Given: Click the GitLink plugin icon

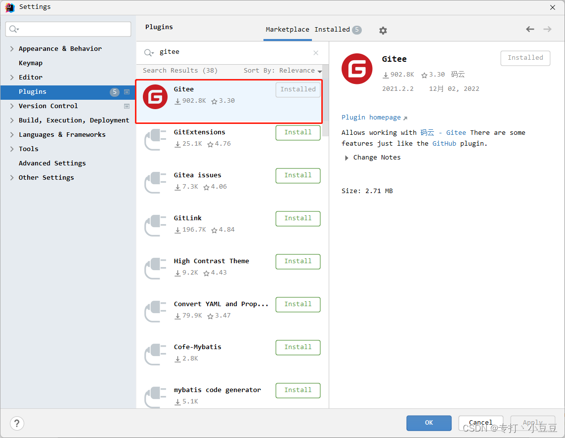Looking at the screenshot, I should click(155, 225).
